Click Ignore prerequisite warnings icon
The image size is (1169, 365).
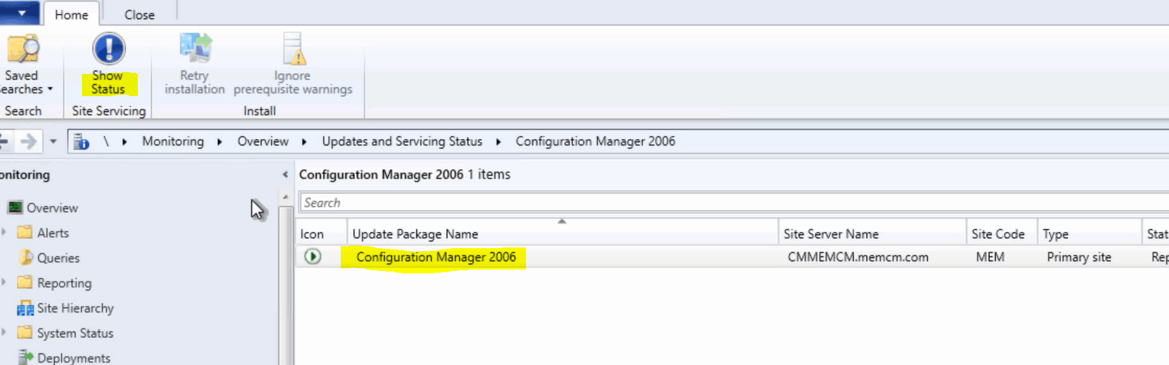point(293,49)
